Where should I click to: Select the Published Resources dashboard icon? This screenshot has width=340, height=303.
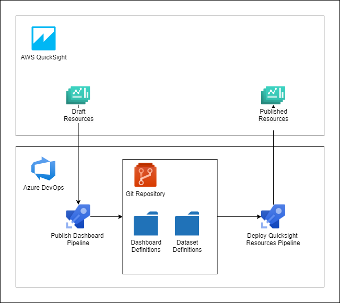coord(273,95)
